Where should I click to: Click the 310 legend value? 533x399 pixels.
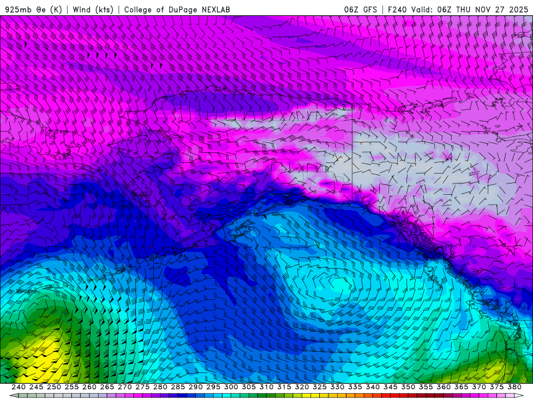pyautogui.click(x=266, y=387)
